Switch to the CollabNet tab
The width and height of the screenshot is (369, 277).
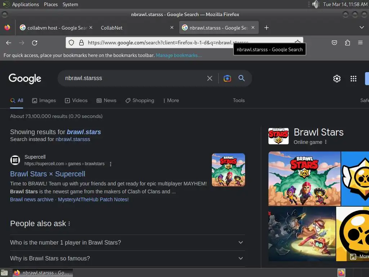[x=137, y=28]
